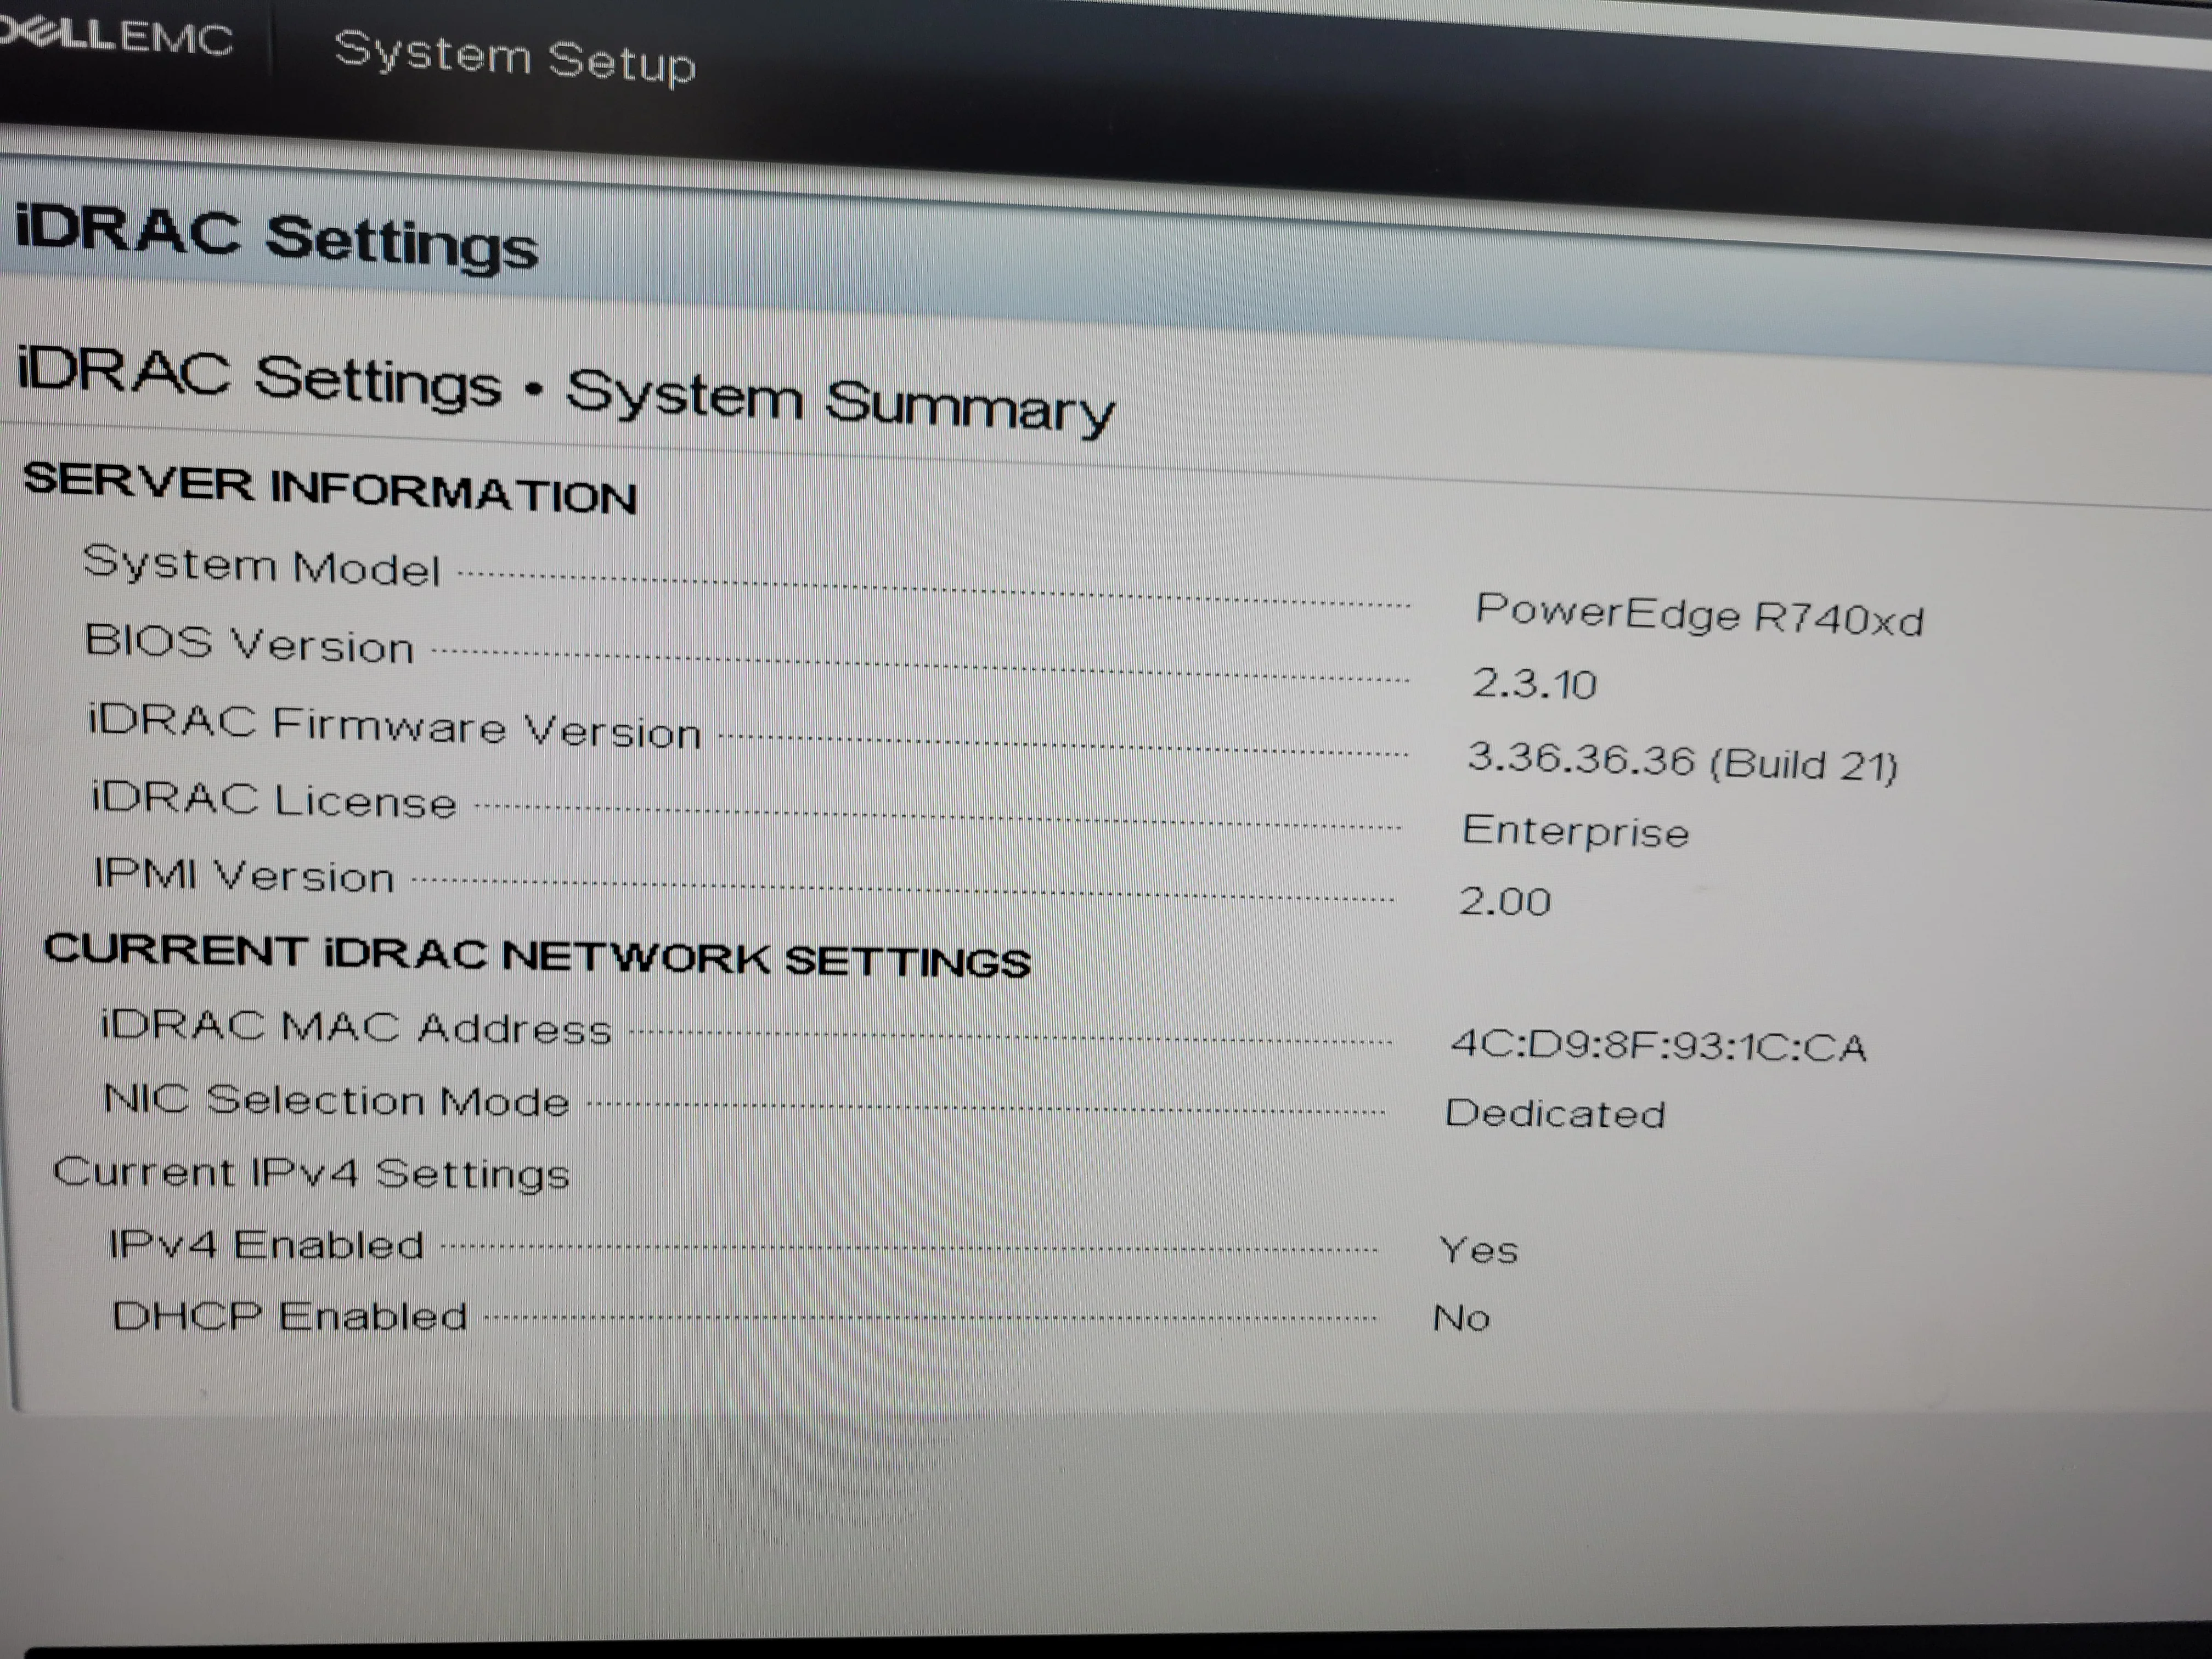Click the Dedicated NIC mode value

(x=1555, y=1113)
